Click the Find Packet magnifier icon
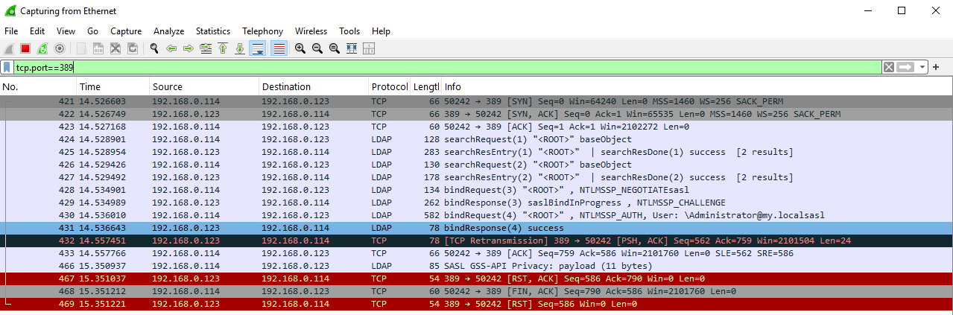 click(x=153, y=48)
